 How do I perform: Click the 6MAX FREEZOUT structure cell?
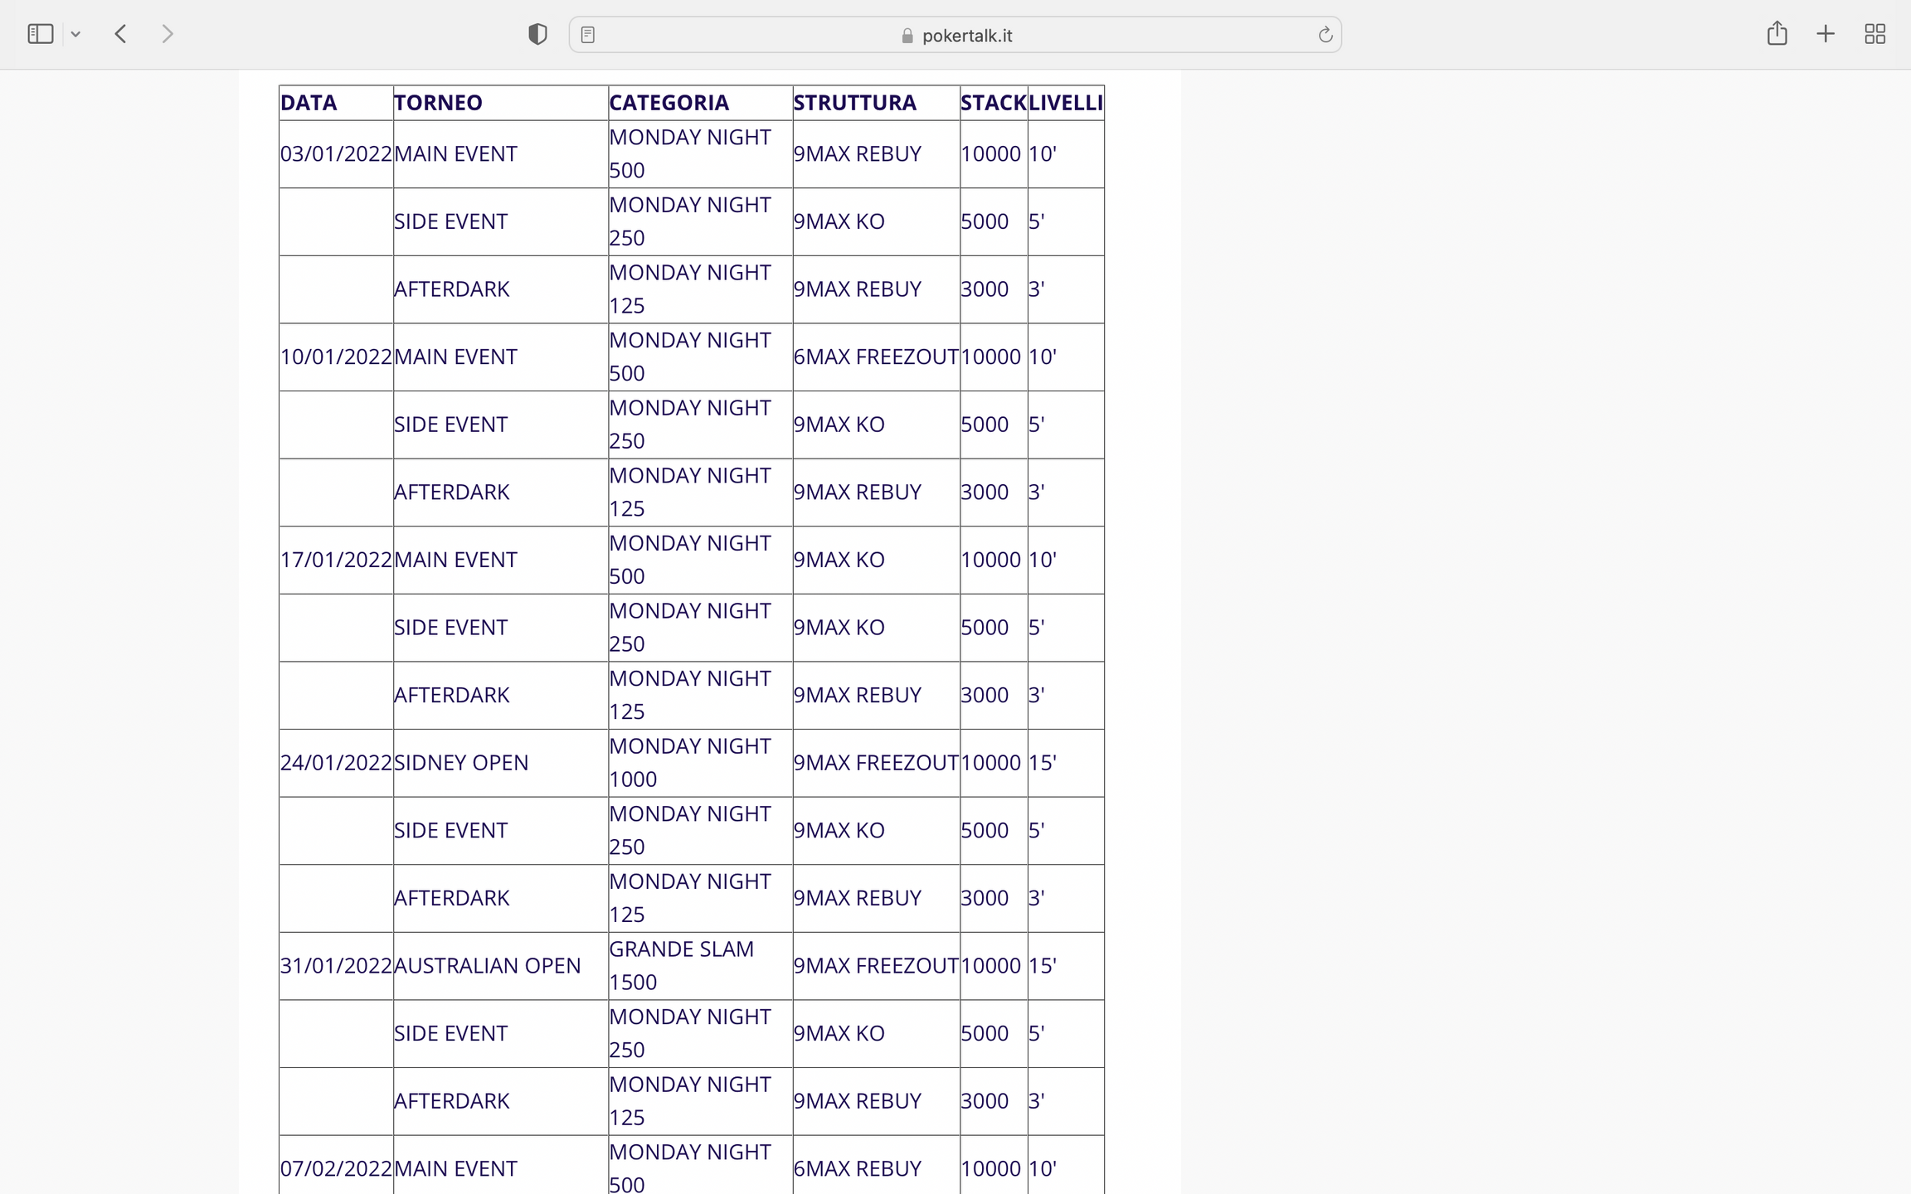pyautogui.click(x=875, y=357)
